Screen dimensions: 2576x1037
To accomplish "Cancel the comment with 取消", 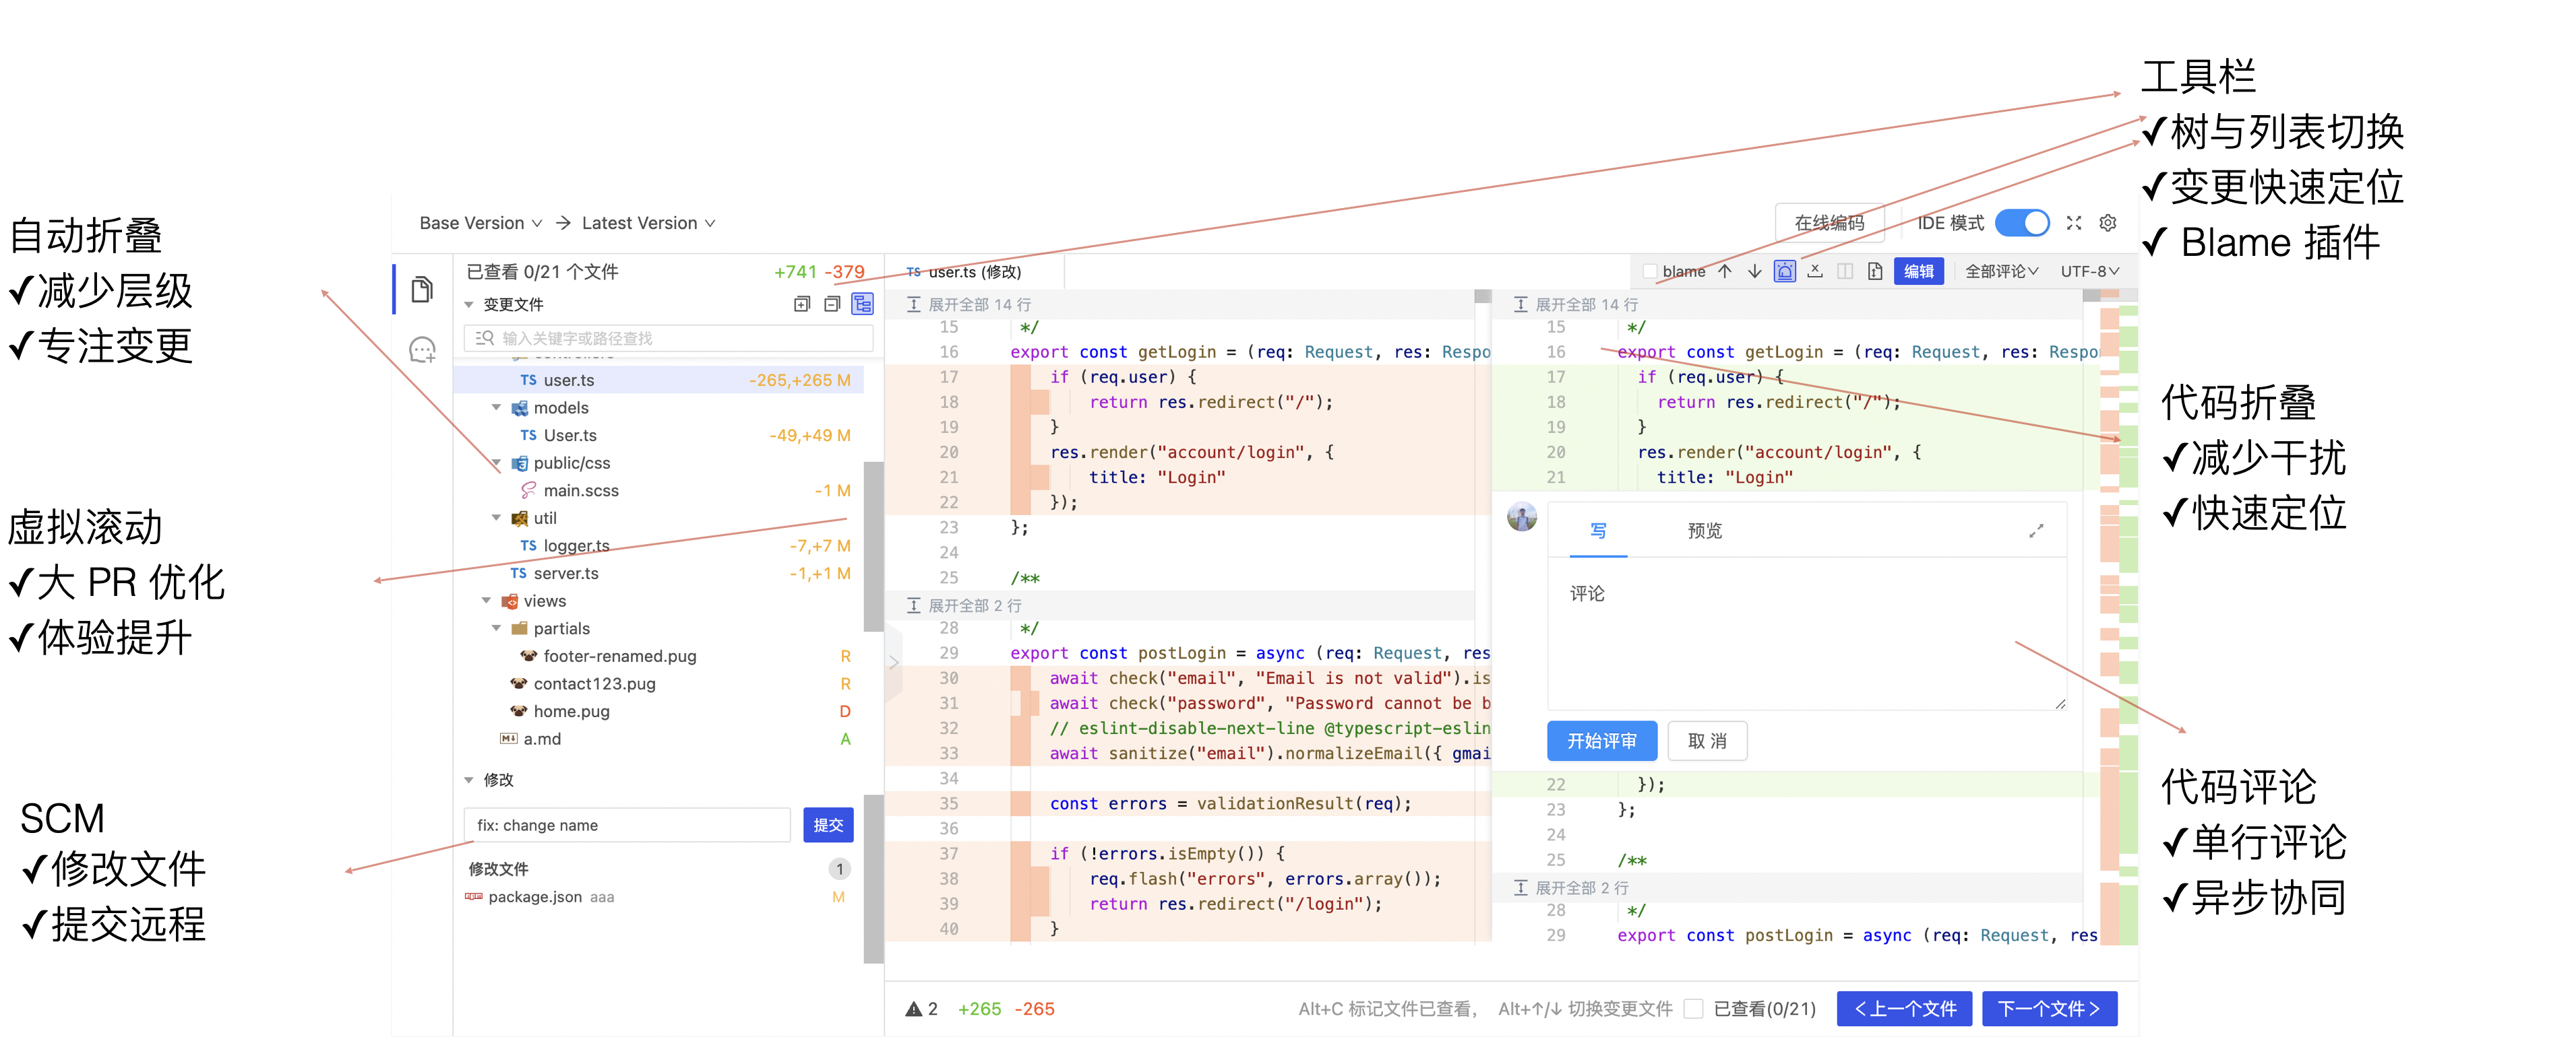I will pos(1707,740).
